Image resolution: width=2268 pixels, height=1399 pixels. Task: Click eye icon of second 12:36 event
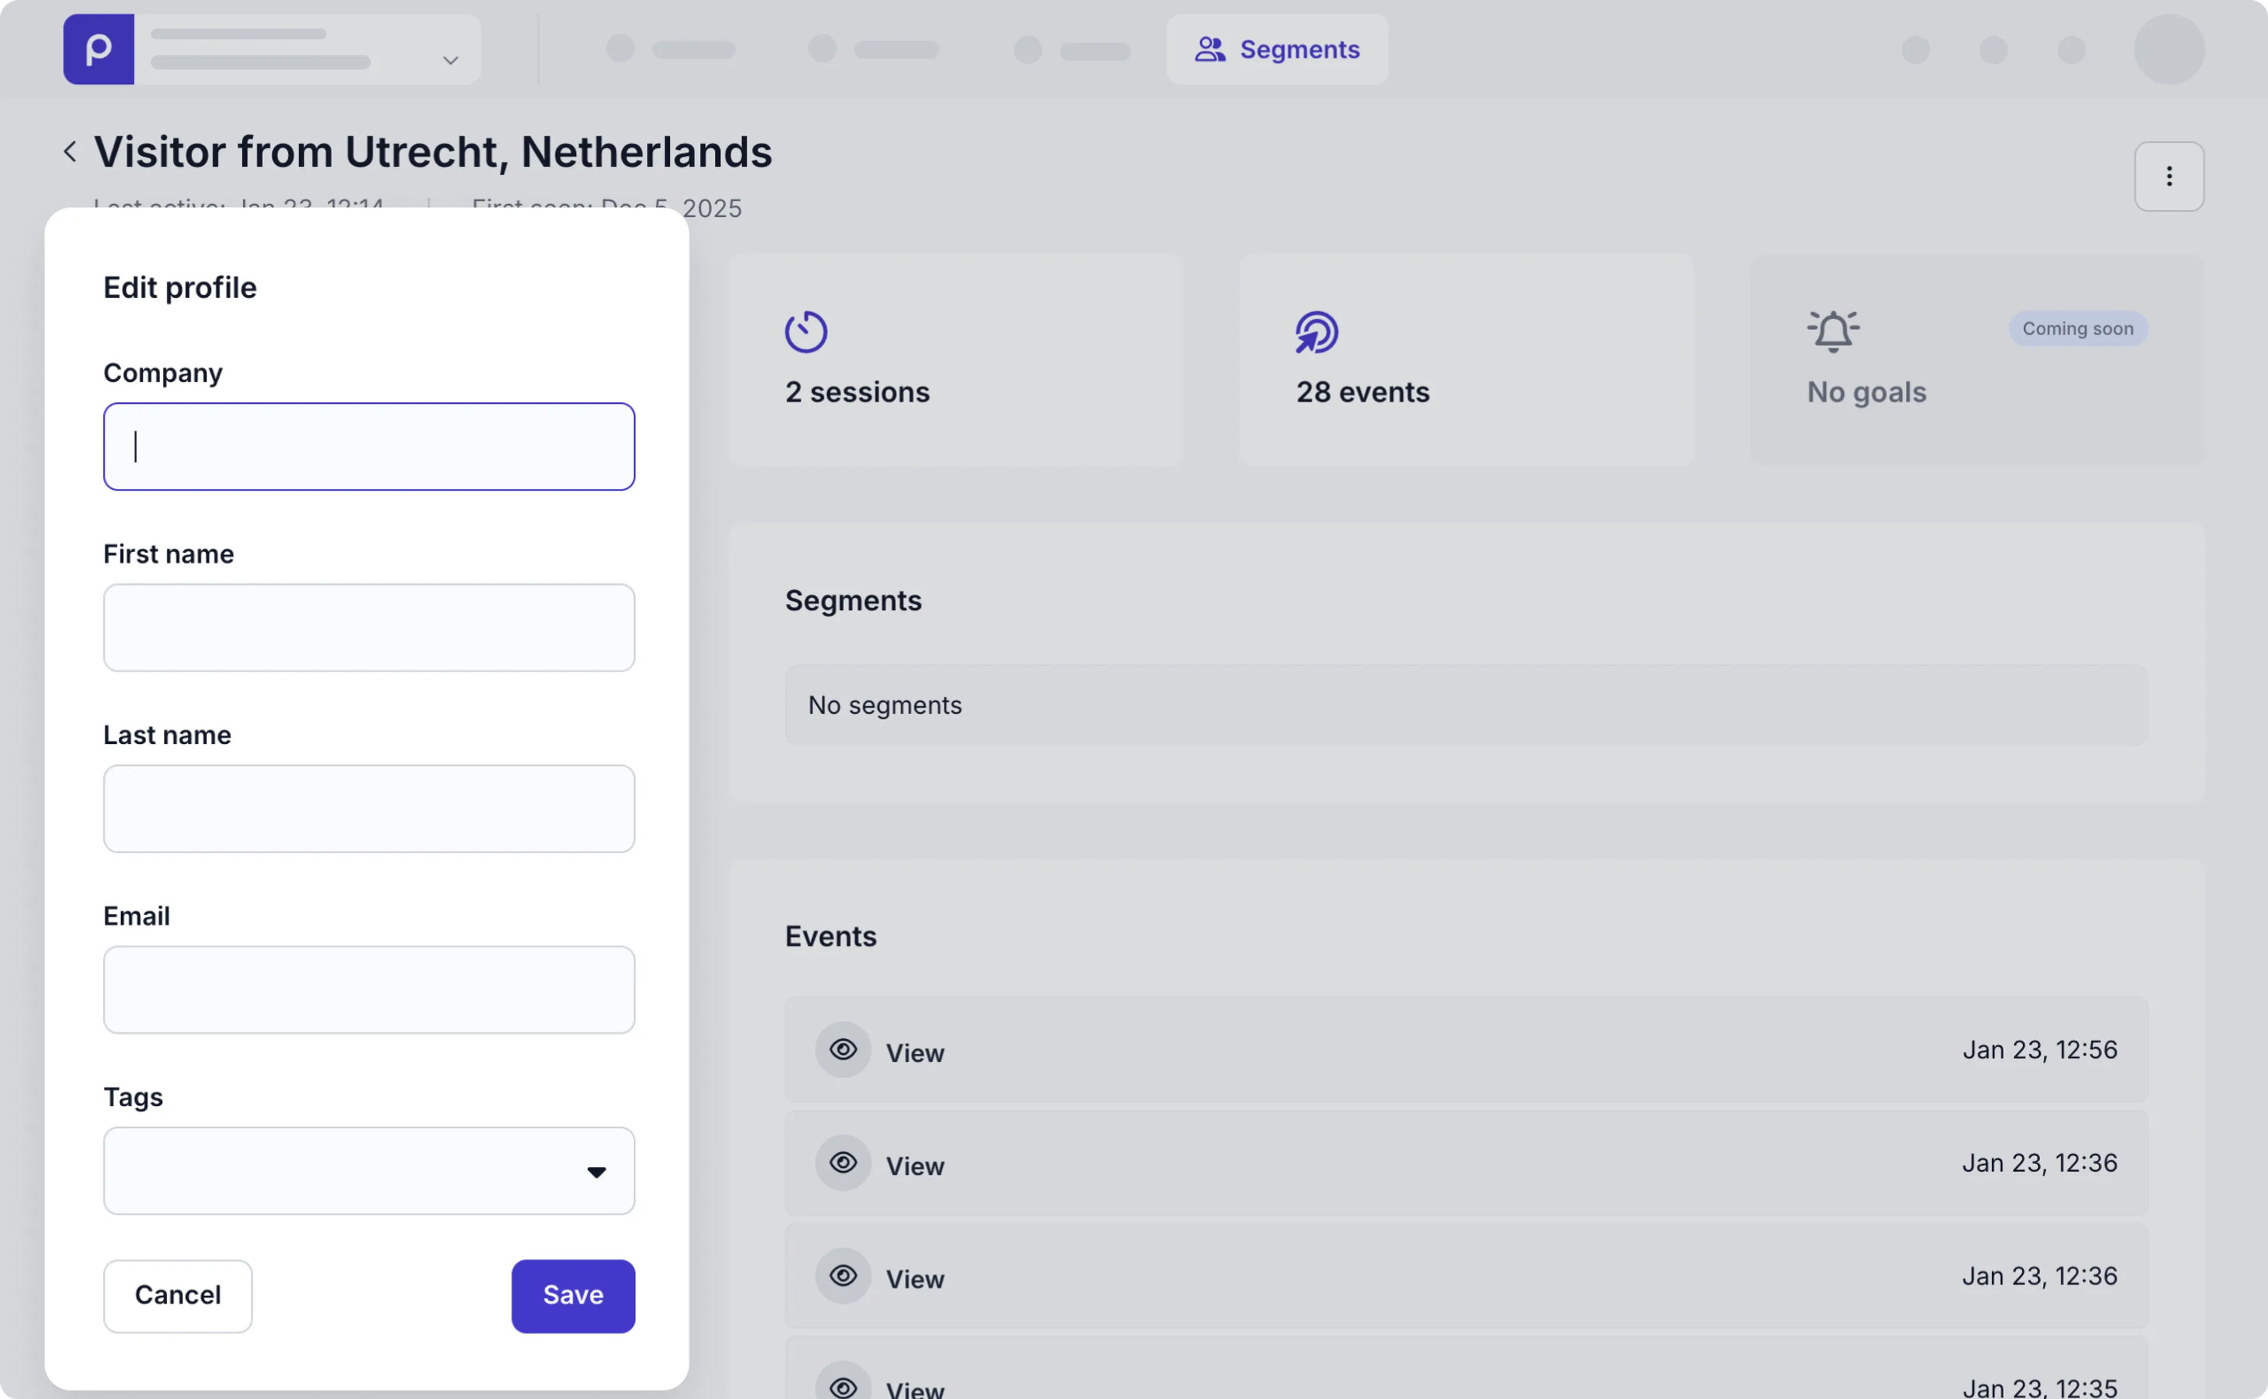click(842, 1275)
